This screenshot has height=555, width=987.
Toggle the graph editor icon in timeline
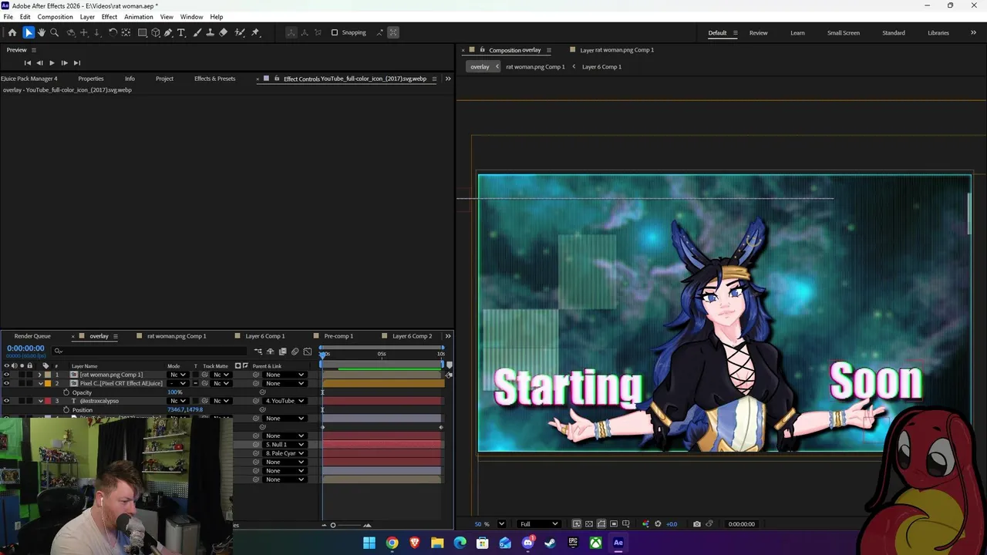[x=307, y=351]
